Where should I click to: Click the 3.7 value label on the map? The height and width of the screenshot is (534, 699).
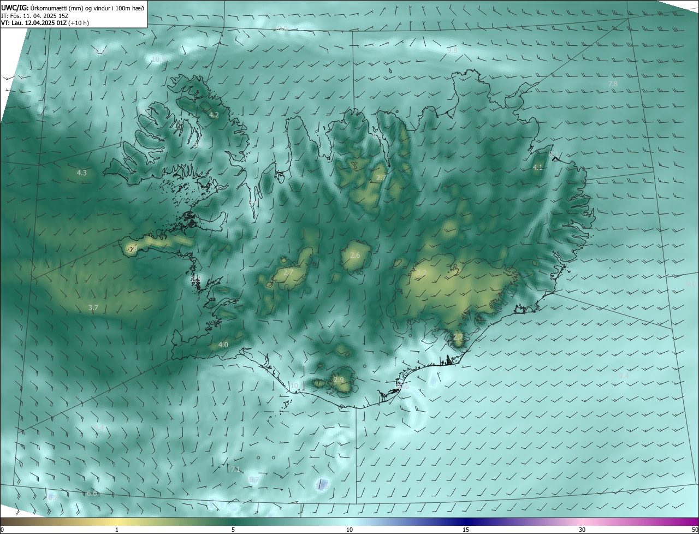(93, 308)
